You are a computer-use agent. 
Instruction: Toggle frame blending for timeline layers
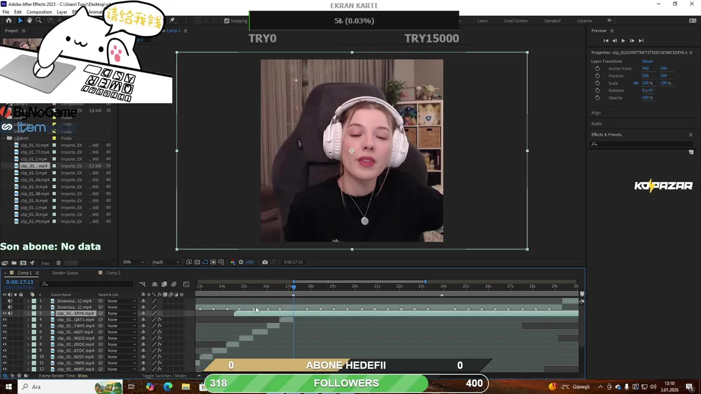point(164,284)
